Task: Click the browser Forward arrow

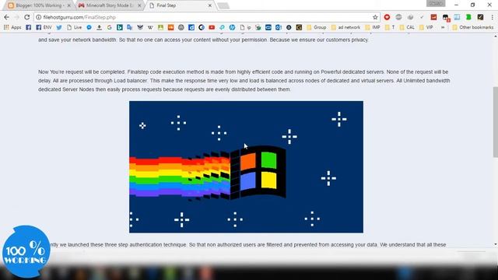Action: pos(16,17)
